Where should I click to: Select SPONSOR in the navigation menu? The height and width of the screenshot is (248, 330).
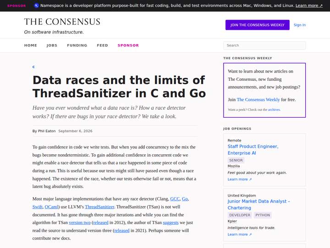tap(128, 45)
